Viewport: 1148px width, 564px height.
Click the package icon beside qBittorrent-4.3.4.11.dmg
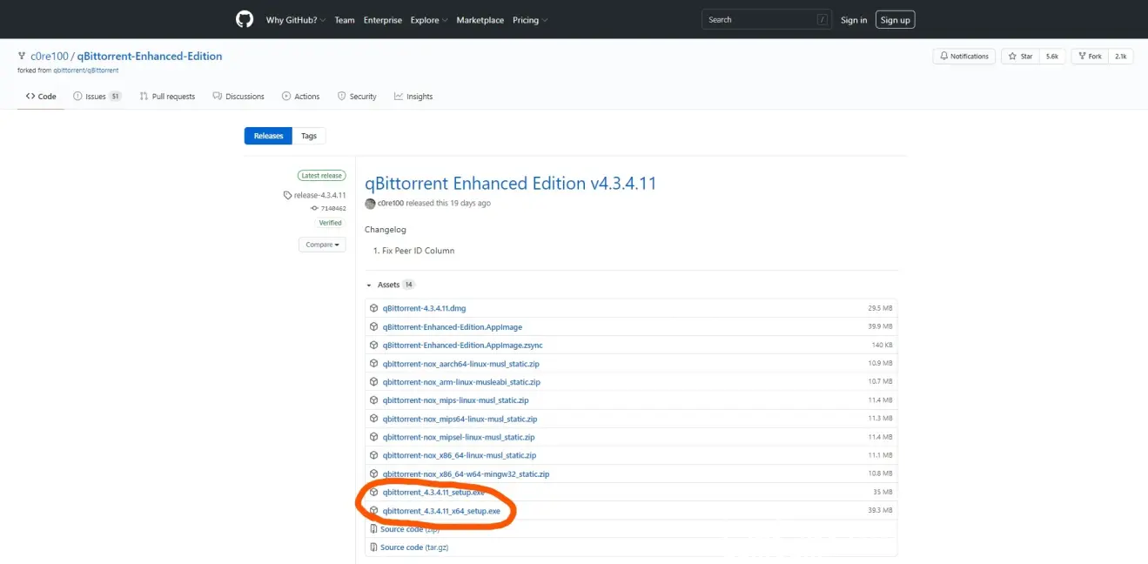[x=373, y=308]
